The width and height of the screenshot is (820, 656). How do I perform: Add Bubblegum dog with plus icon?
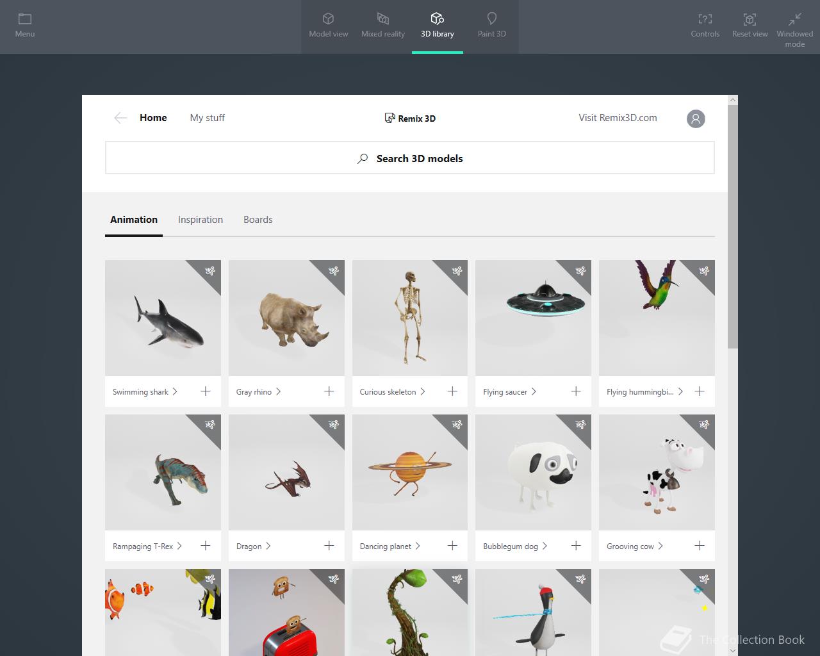[576, 546]
